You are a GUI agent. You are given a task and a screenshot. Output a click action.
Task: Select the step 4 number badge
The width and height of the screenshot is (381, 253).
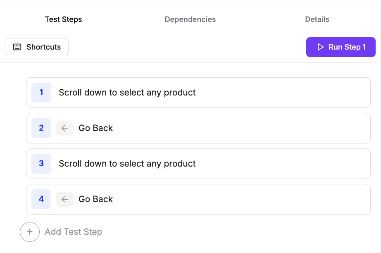click(41, 199)
